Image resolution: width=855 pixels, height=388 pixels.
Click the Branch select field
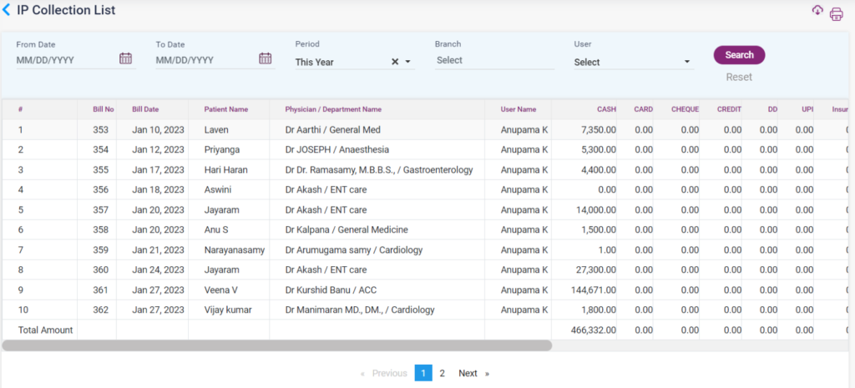(494, 60)
